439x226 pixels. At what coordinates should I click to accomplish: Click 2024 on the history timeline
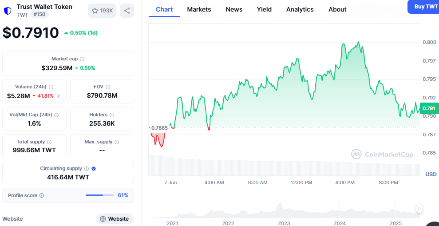tap(340, 223)
